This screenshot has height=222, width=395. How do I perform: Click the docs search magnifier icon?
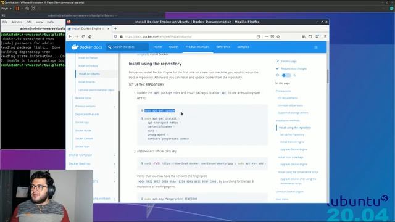[x=110, y=47]
